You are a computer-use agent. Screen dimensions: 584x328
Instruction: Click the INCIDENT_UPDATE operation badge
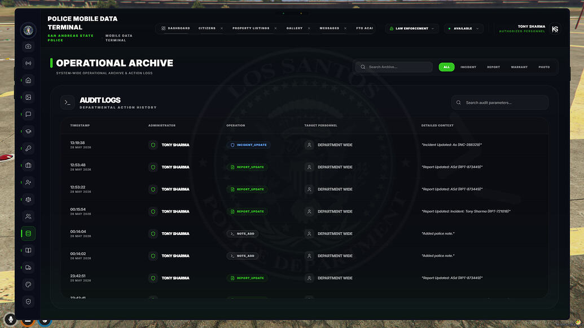point(248,145)
